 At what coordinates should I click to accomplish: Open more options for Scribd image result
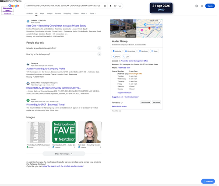(49, 147)
